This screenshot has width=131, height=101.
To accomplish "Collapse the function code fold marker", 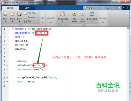I will (x=13, y=29).
